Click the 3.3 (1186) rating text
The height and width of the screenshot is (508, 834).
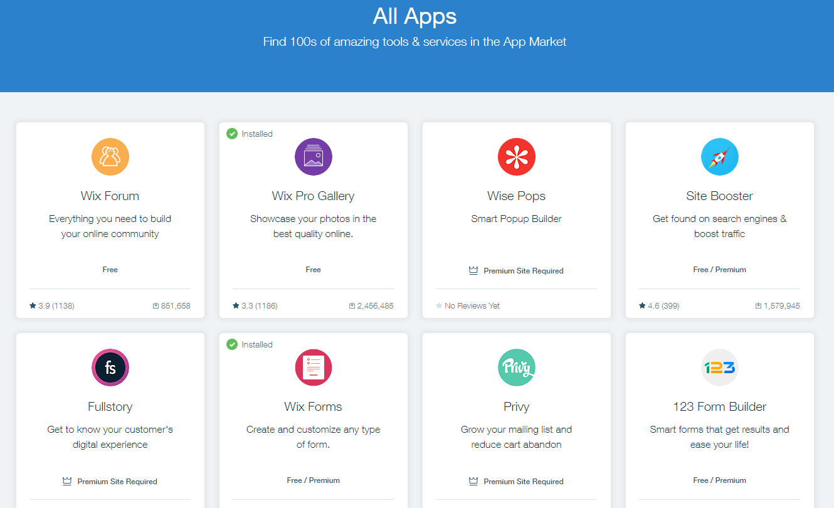tap(260, 306)
